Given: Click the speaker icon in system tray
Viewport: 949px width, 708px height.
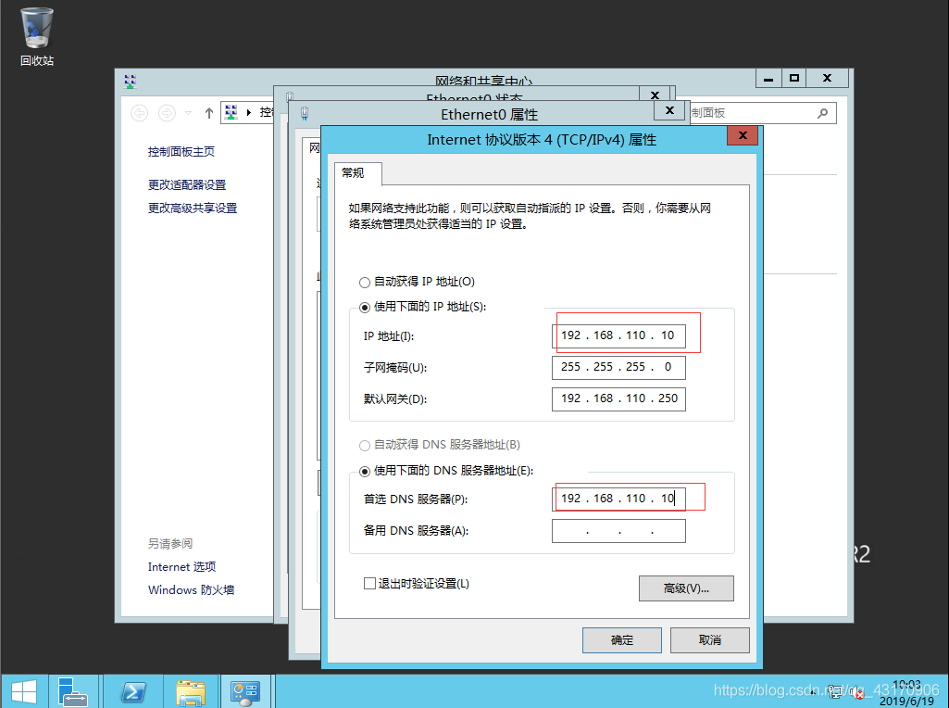Looking at the screenshot, I should pyautogui.click(x=856, y=691).
